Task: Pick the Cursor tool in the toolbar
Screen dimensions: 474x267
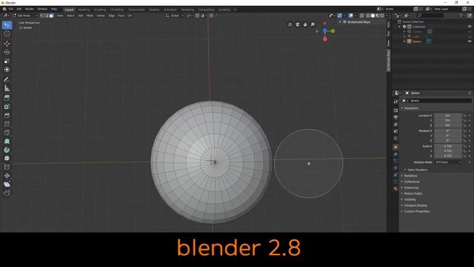Action: tap(7, 34)
